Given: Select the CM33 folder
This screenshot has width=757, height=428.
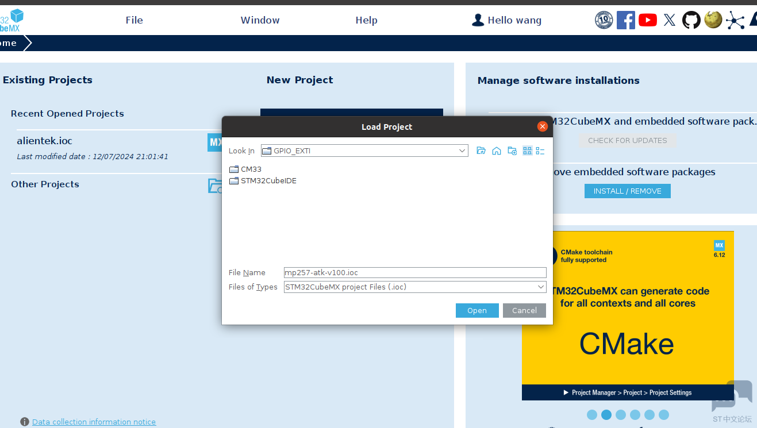Looking at the screenshot, I should (245, 169).
